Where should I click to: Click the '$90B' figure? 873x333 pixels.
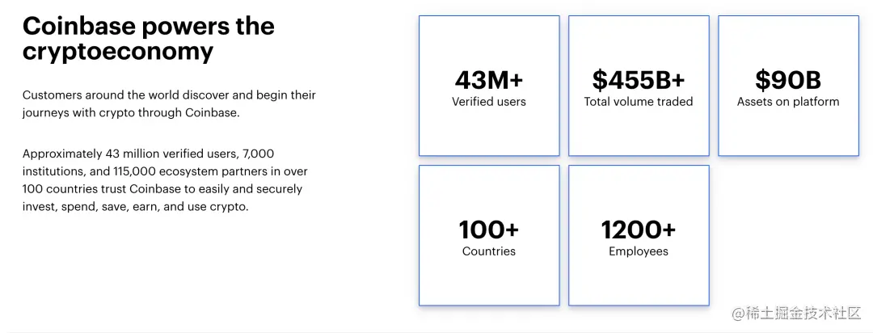788,81
